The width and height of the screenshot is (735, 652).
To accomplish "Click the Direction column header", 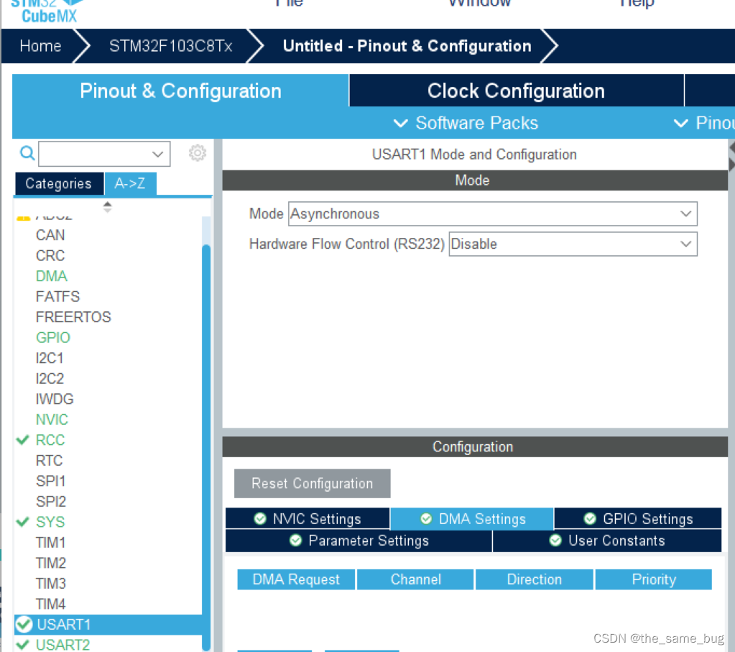I will click(535, 579).
